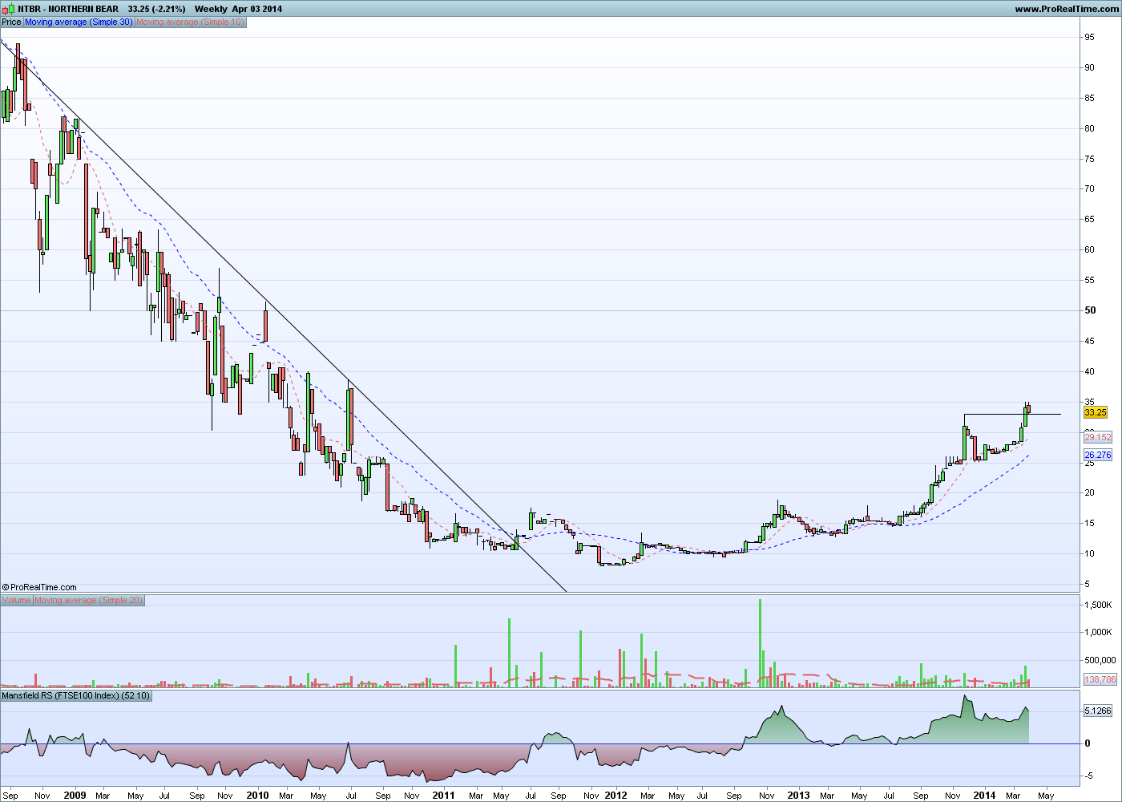
Task: Open the Volume indicator label
Action: click(x=17, y=600)
